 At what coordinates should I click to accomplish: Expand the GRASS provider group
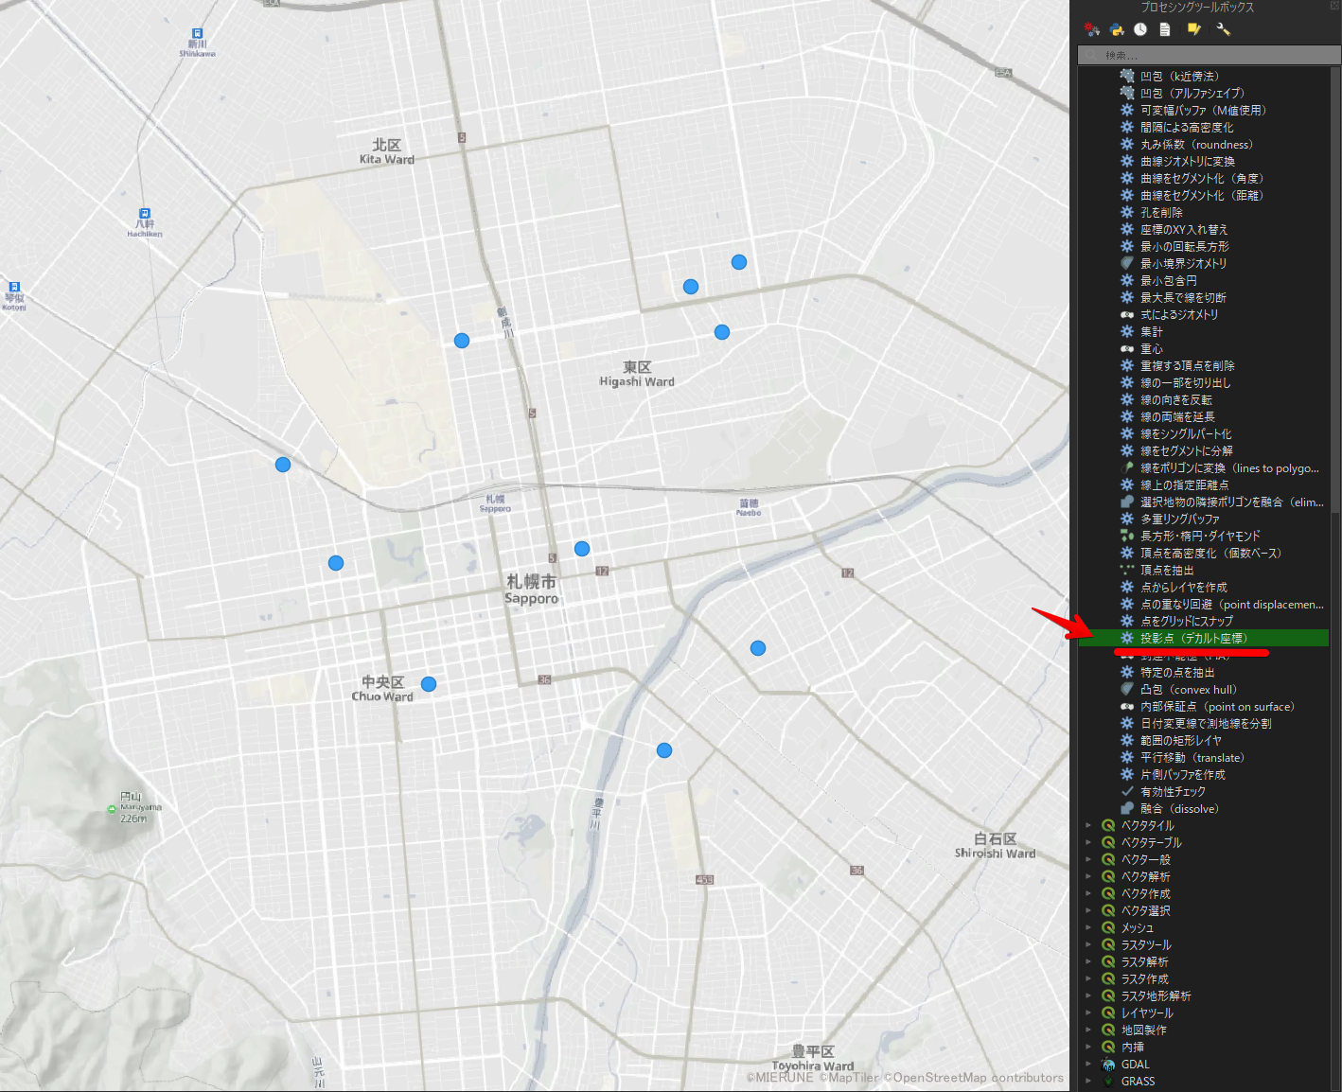1088,1082
